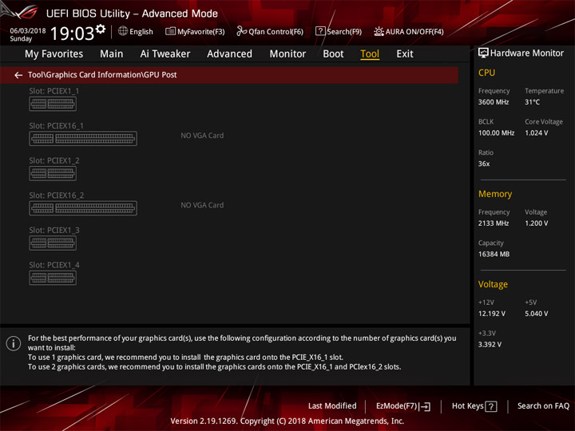
Task: Click the Voltage heading in Hardware Monitor
Action: [493, 284]
